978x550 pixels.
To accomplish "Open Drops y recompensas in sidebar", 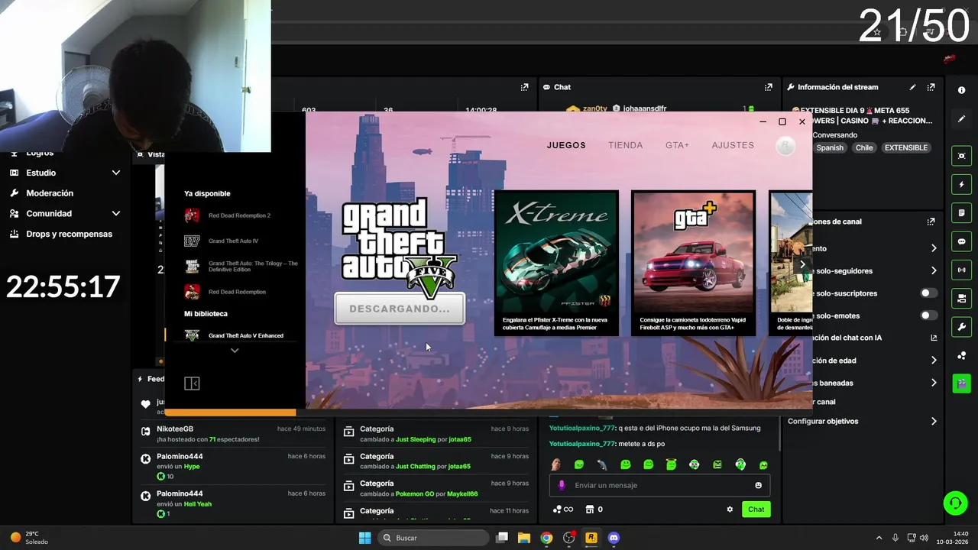I will click(x=69, y=234).
